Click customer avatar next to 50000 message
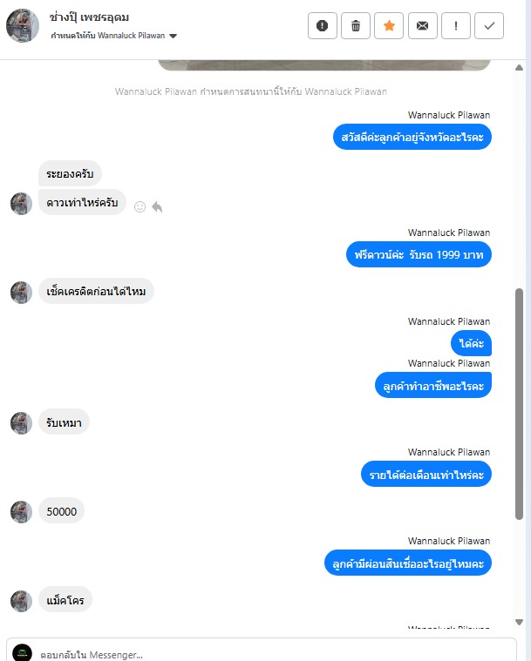This screenshot has height=661, width=531. [x=21, y=512]
